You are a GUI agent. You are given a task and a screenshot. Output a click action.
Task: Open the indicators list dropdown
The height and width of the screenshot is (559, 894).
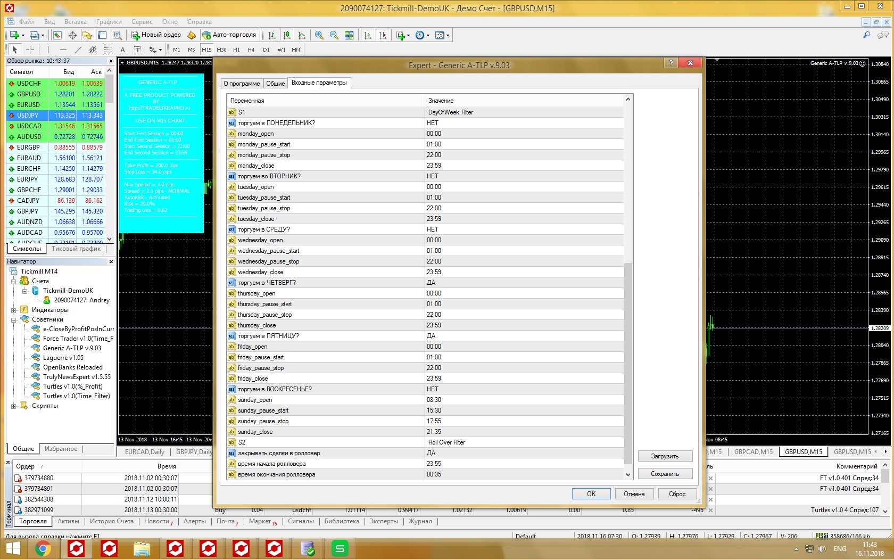click(x=403, y=35)
